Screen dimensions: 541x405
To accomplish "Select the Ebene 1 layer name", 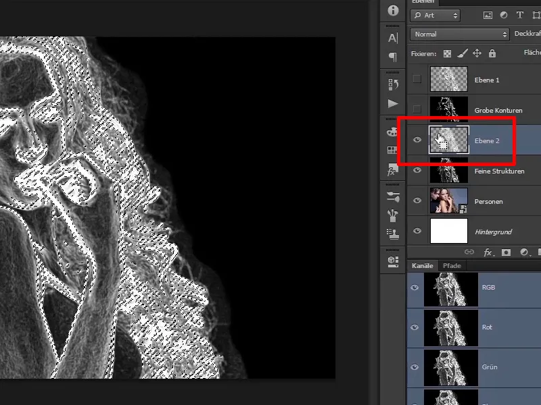I will (487, 80).
